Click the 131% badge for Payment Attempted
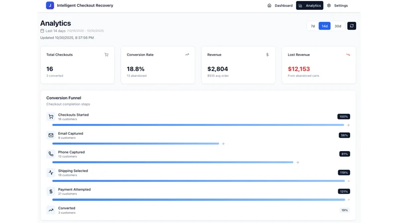Screen dimensions: 398x223 click(x=344, y=191)
